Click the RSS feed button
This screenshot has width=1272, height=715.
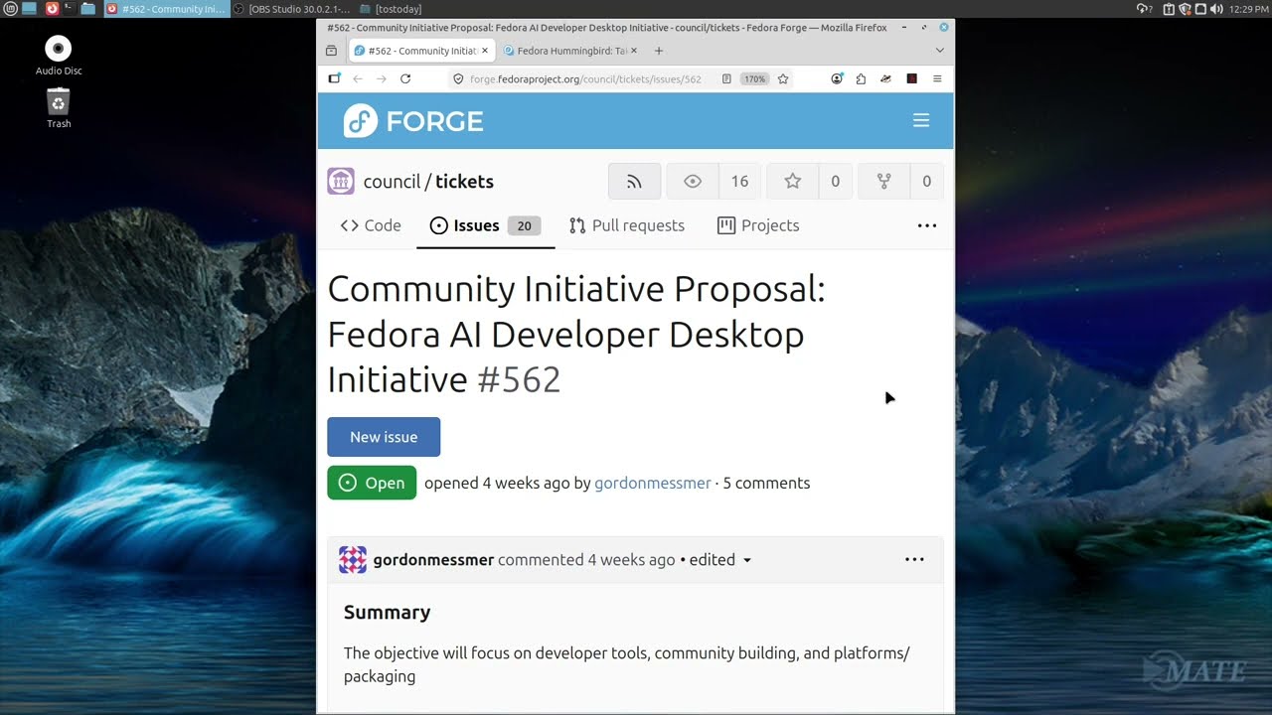(634, 181)
